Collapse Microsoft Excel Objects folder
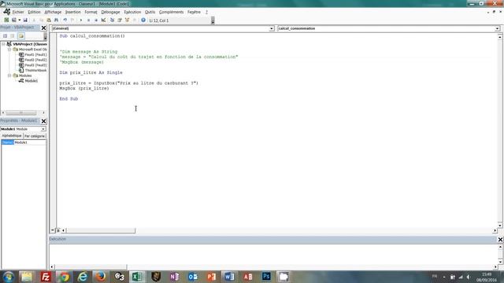Viewport: 504px width, 283px height. pyautogui.click(x=9, y=50)
